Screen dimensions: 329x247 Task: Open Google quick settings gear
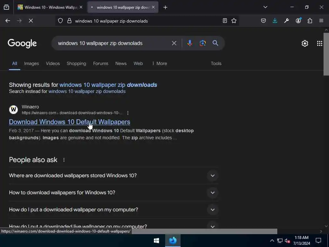click(x=305, y=43)
